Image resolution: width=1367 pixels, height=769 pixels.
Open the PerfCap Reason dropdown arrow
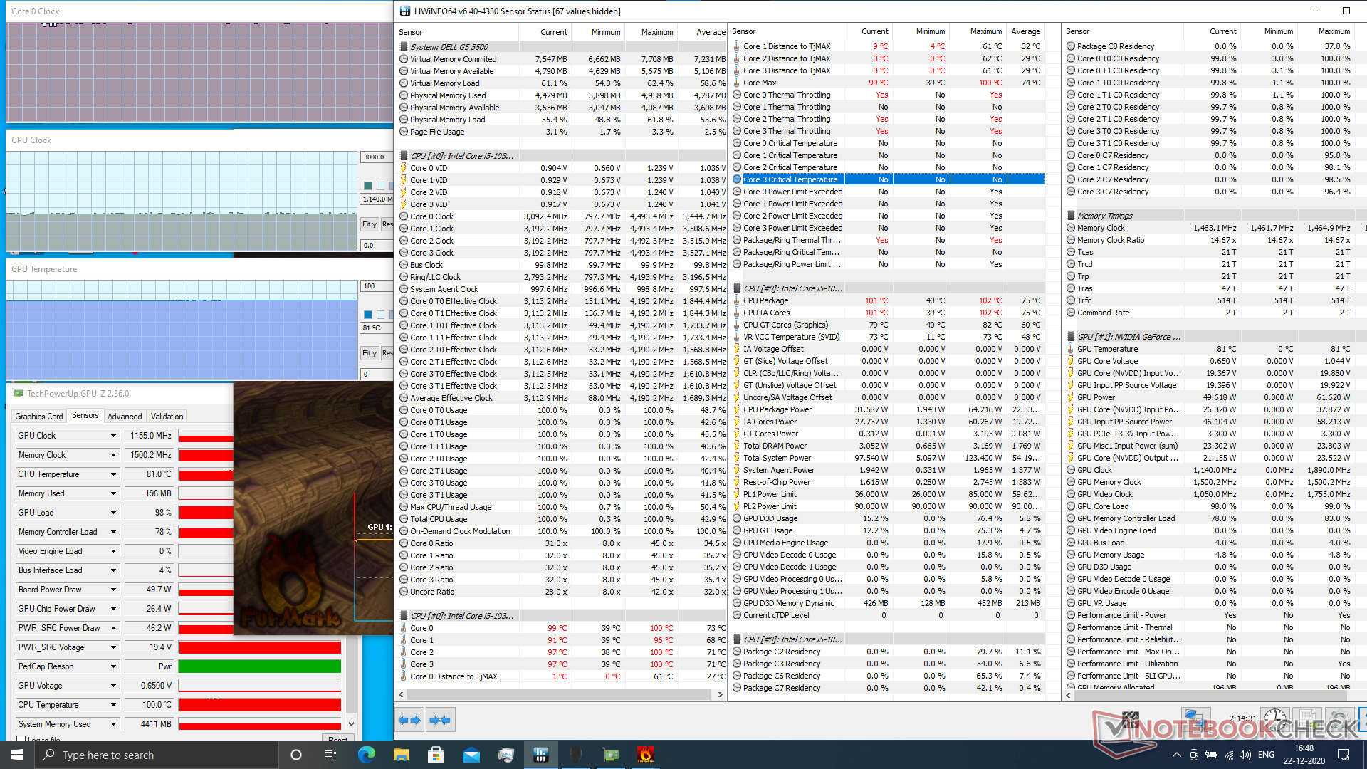[x=113, y=666]
